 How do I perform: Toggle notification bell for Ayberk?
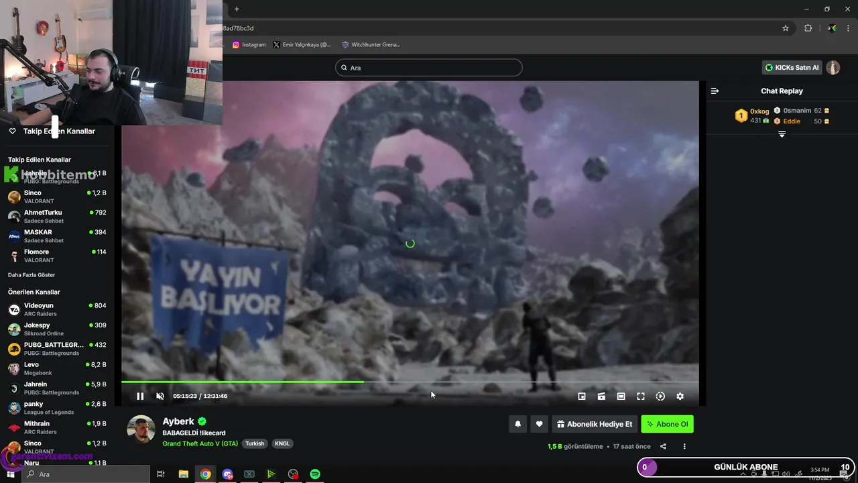517,424
